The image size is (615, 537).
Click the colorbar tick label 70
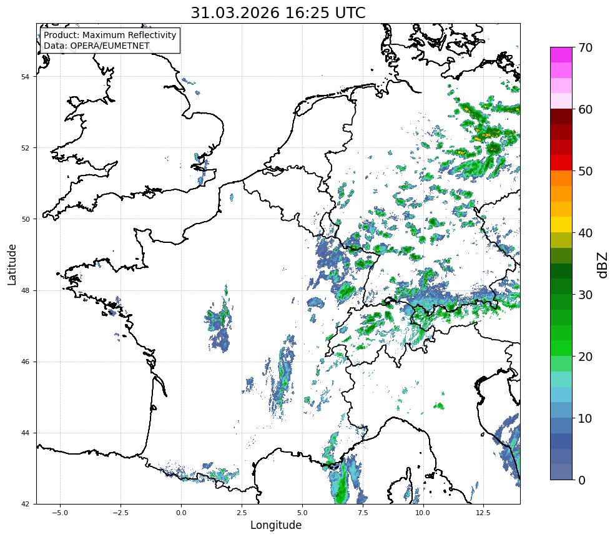coord(585,47)
